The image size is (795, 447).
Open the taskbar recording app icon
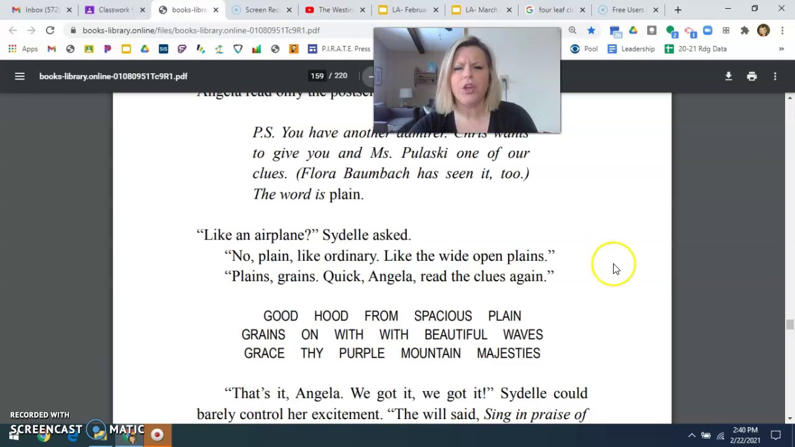[157, 435]
